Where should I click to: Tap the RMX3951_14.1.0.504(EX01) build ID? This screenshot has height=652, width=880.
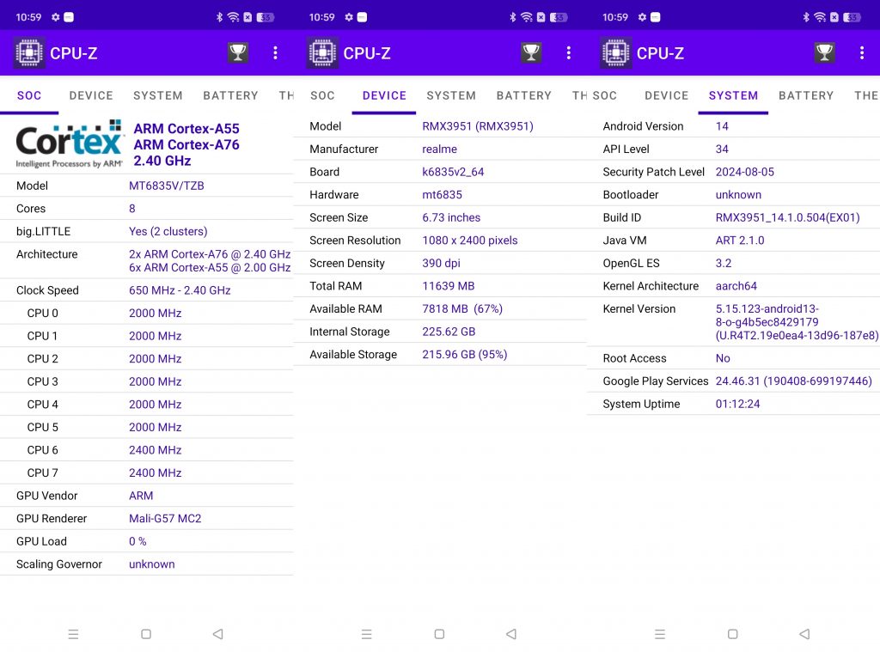787,217
